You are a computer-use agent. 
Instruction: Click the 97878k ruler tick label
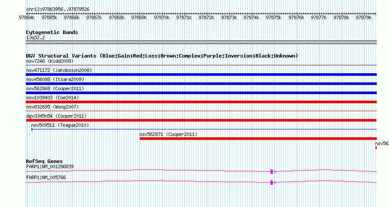(341, 17)
